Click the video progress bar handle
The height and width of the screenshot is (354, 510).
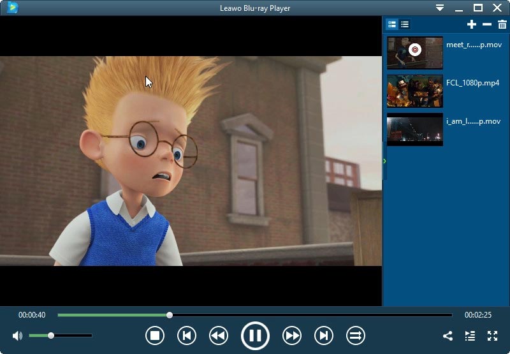tap(170, 314)
